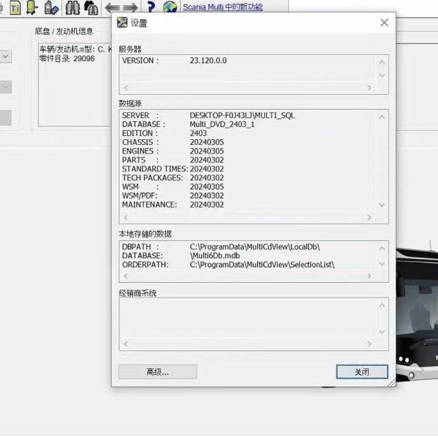Select the DATABASE Multi_DVD_2403_1 line
438x438 pixels.
click(188, 124)
